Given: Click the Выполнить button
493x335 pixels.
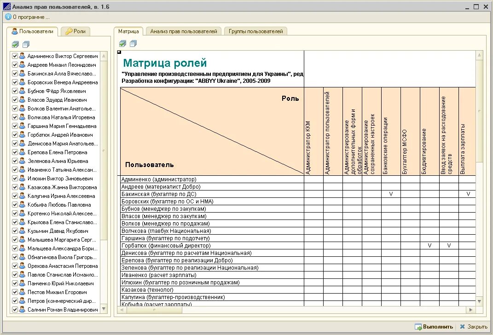Looking at the screenshot, I should (434, 327).
